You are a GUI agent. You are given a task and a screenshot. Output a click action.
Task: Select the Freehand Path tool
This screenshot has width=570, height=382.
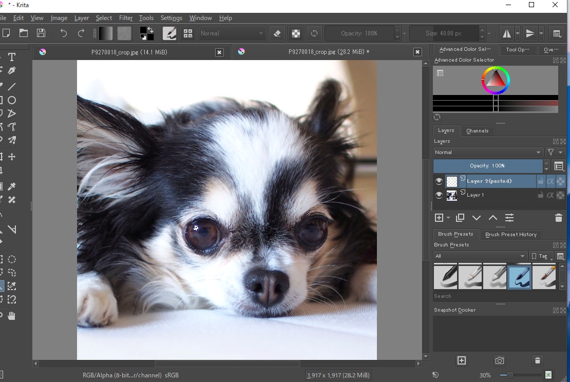12,127
